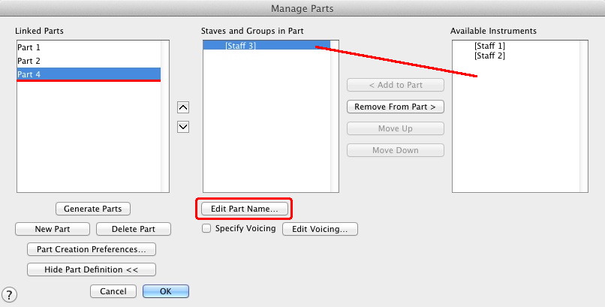This screenshot has width=605, height=307.
Task: Click the Edit Part Name button
Action: click(x=244, y=208)
